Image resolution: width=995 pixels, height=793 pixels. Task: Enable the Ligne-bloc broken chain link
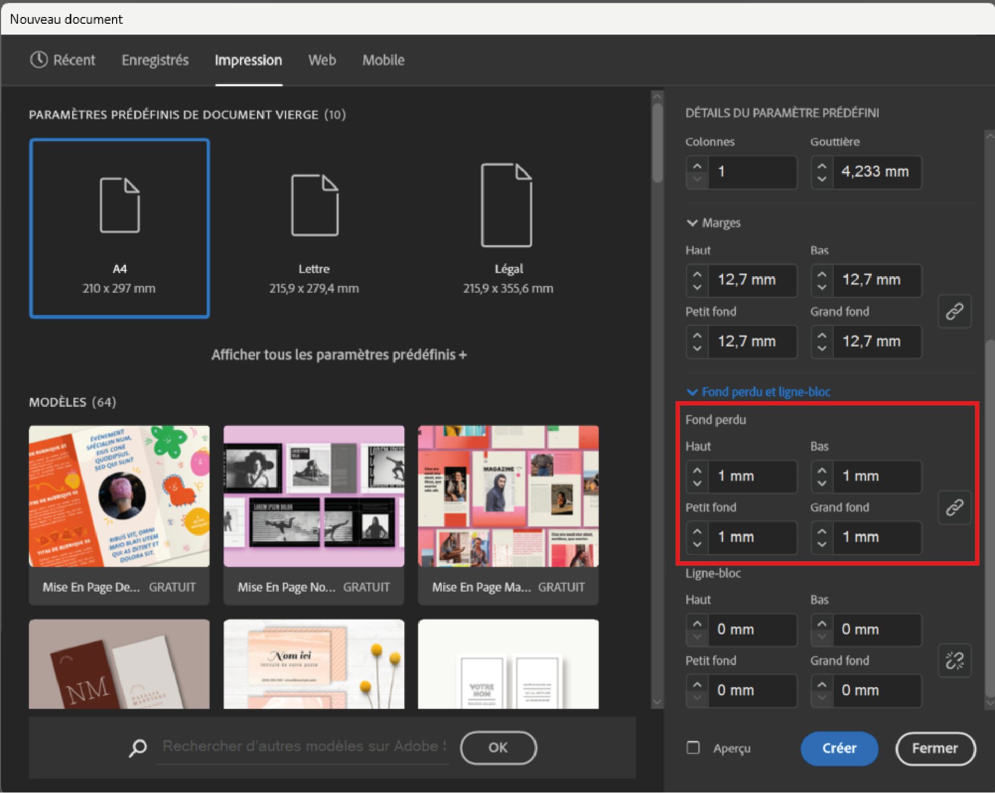(954, 660)
